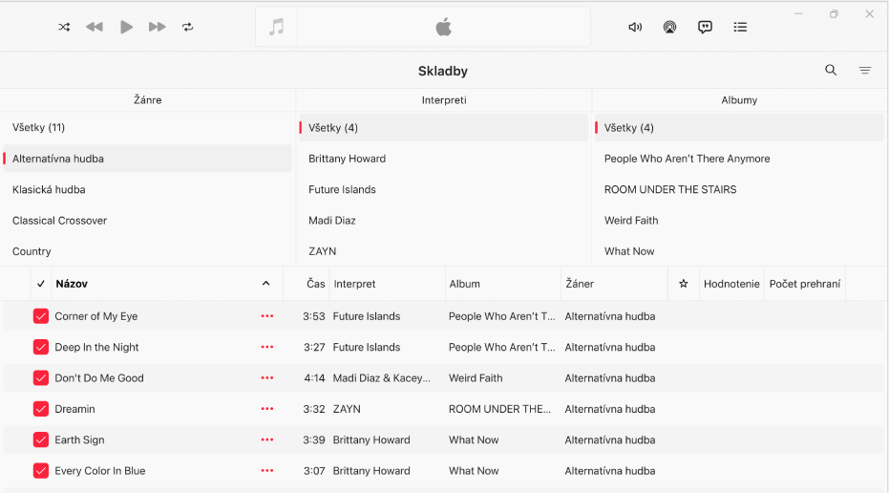Click ZAYN artist cell in Dreamin row

(x=347, y=409)
